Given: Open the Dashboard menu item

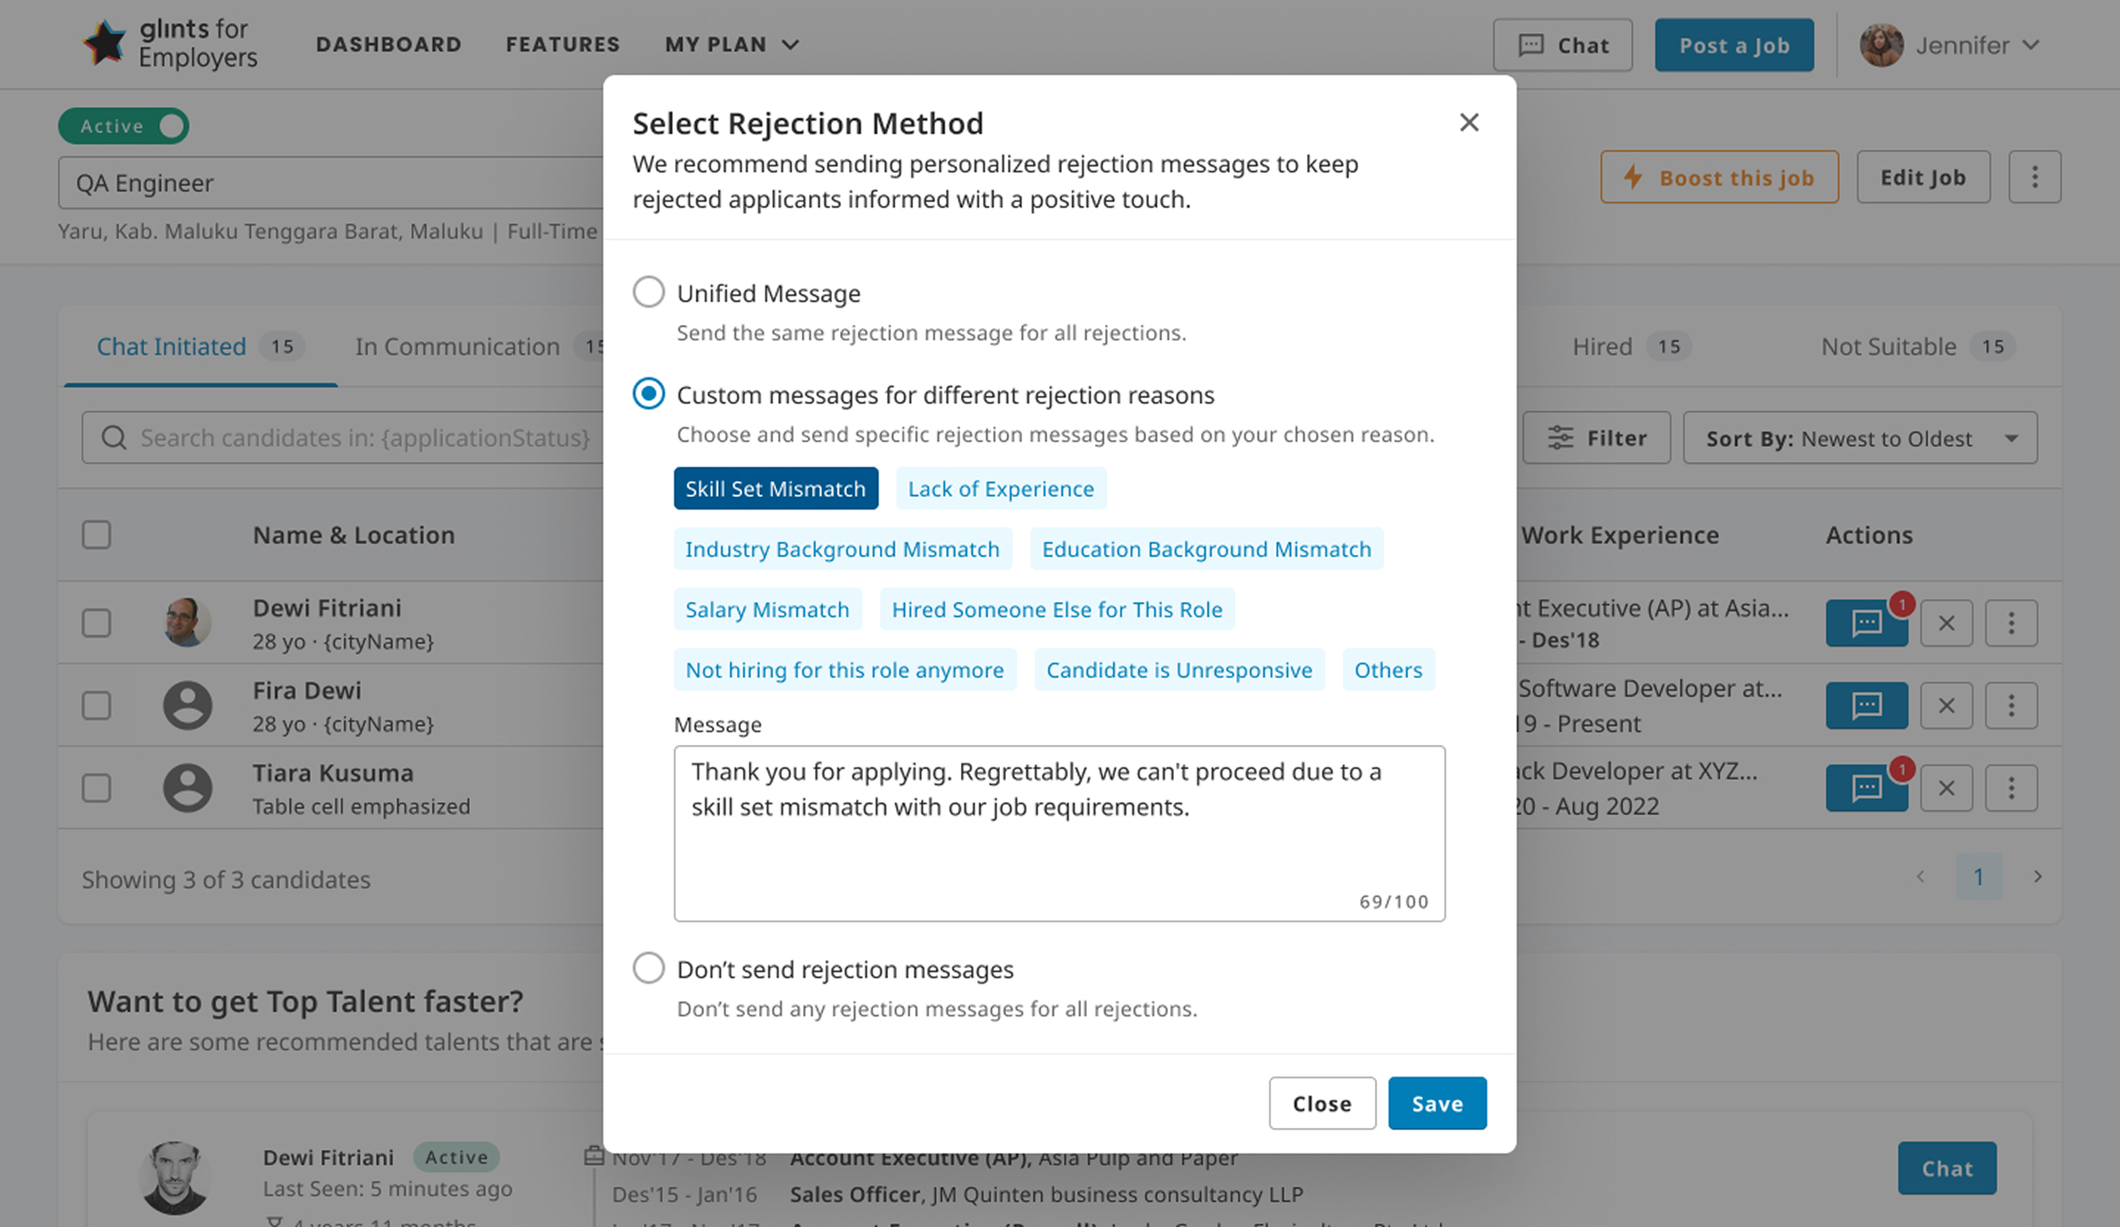Looking at the screenshot, I should pos(388,44).
